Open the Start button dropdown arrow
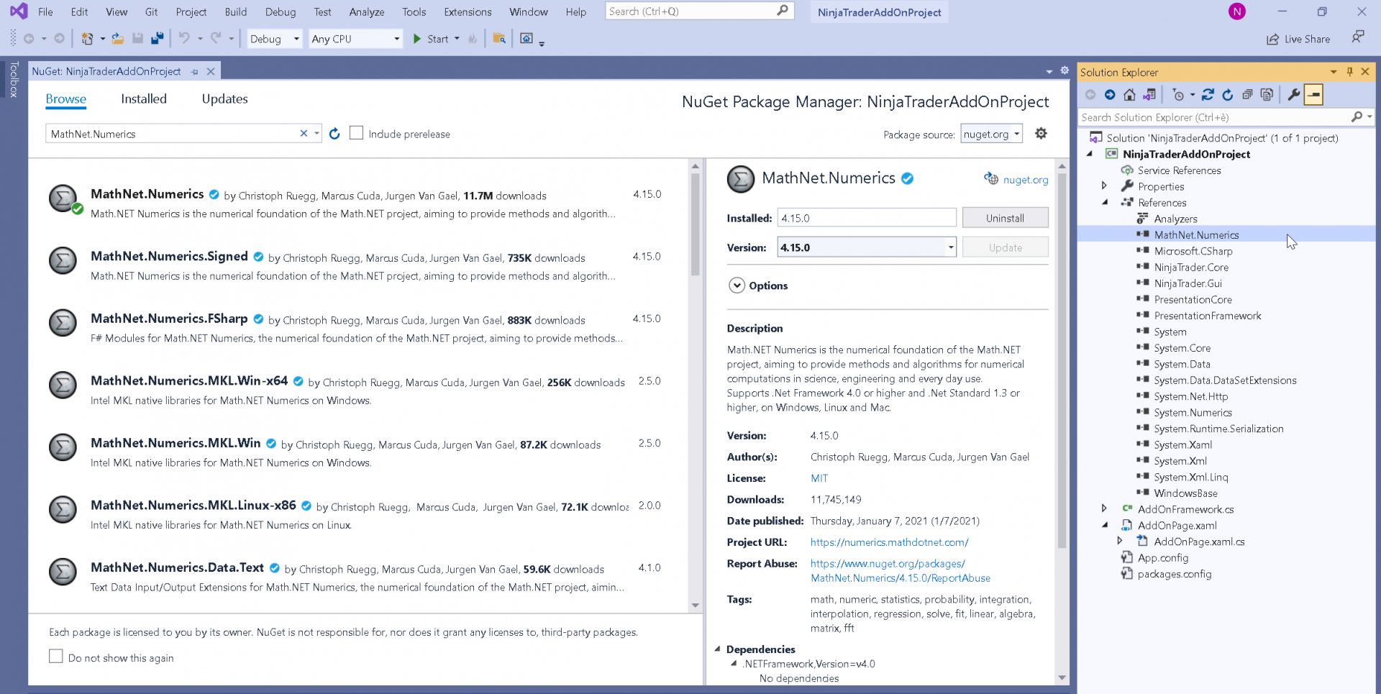The image size is (1381, 694). 457,39
